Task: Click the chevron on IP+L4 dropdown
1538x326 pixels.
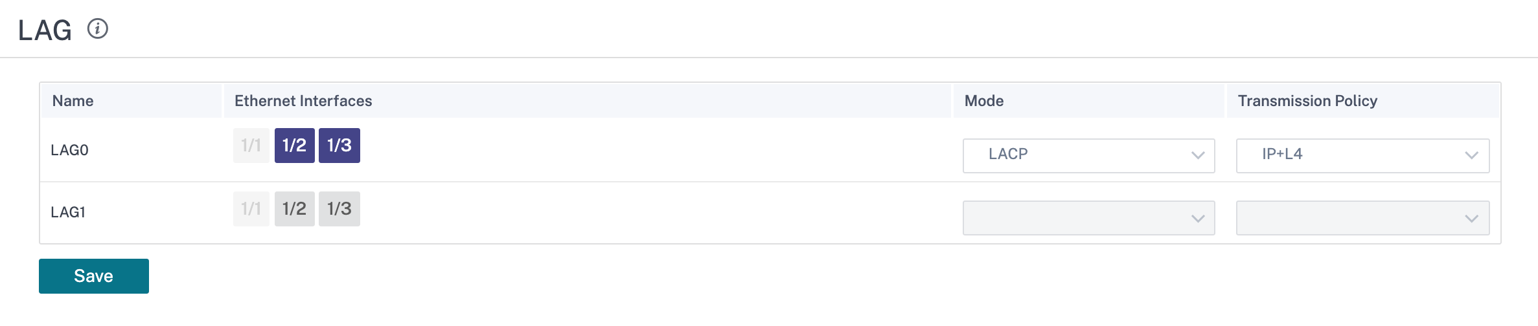Action: pos(1472,155)
